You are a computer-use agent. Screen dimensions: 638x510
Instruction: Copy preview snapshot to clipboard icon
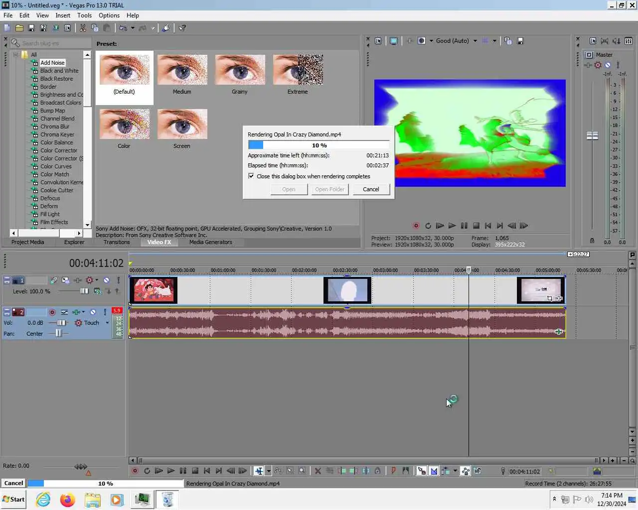click(508, 41)
